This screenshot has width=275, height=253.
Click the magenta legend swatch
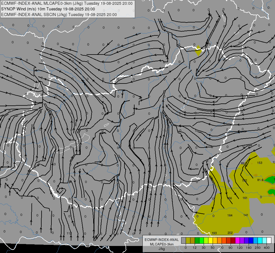[238, 241]
